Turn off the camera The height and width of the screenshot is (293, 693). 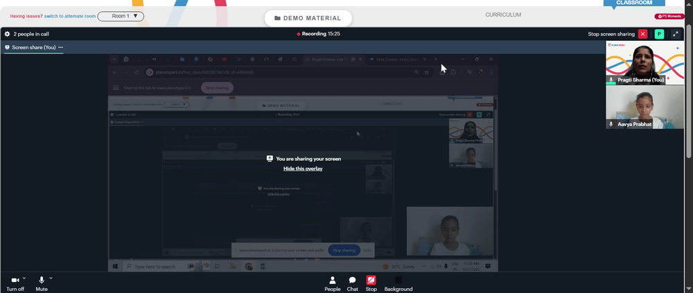pos(15,283)
